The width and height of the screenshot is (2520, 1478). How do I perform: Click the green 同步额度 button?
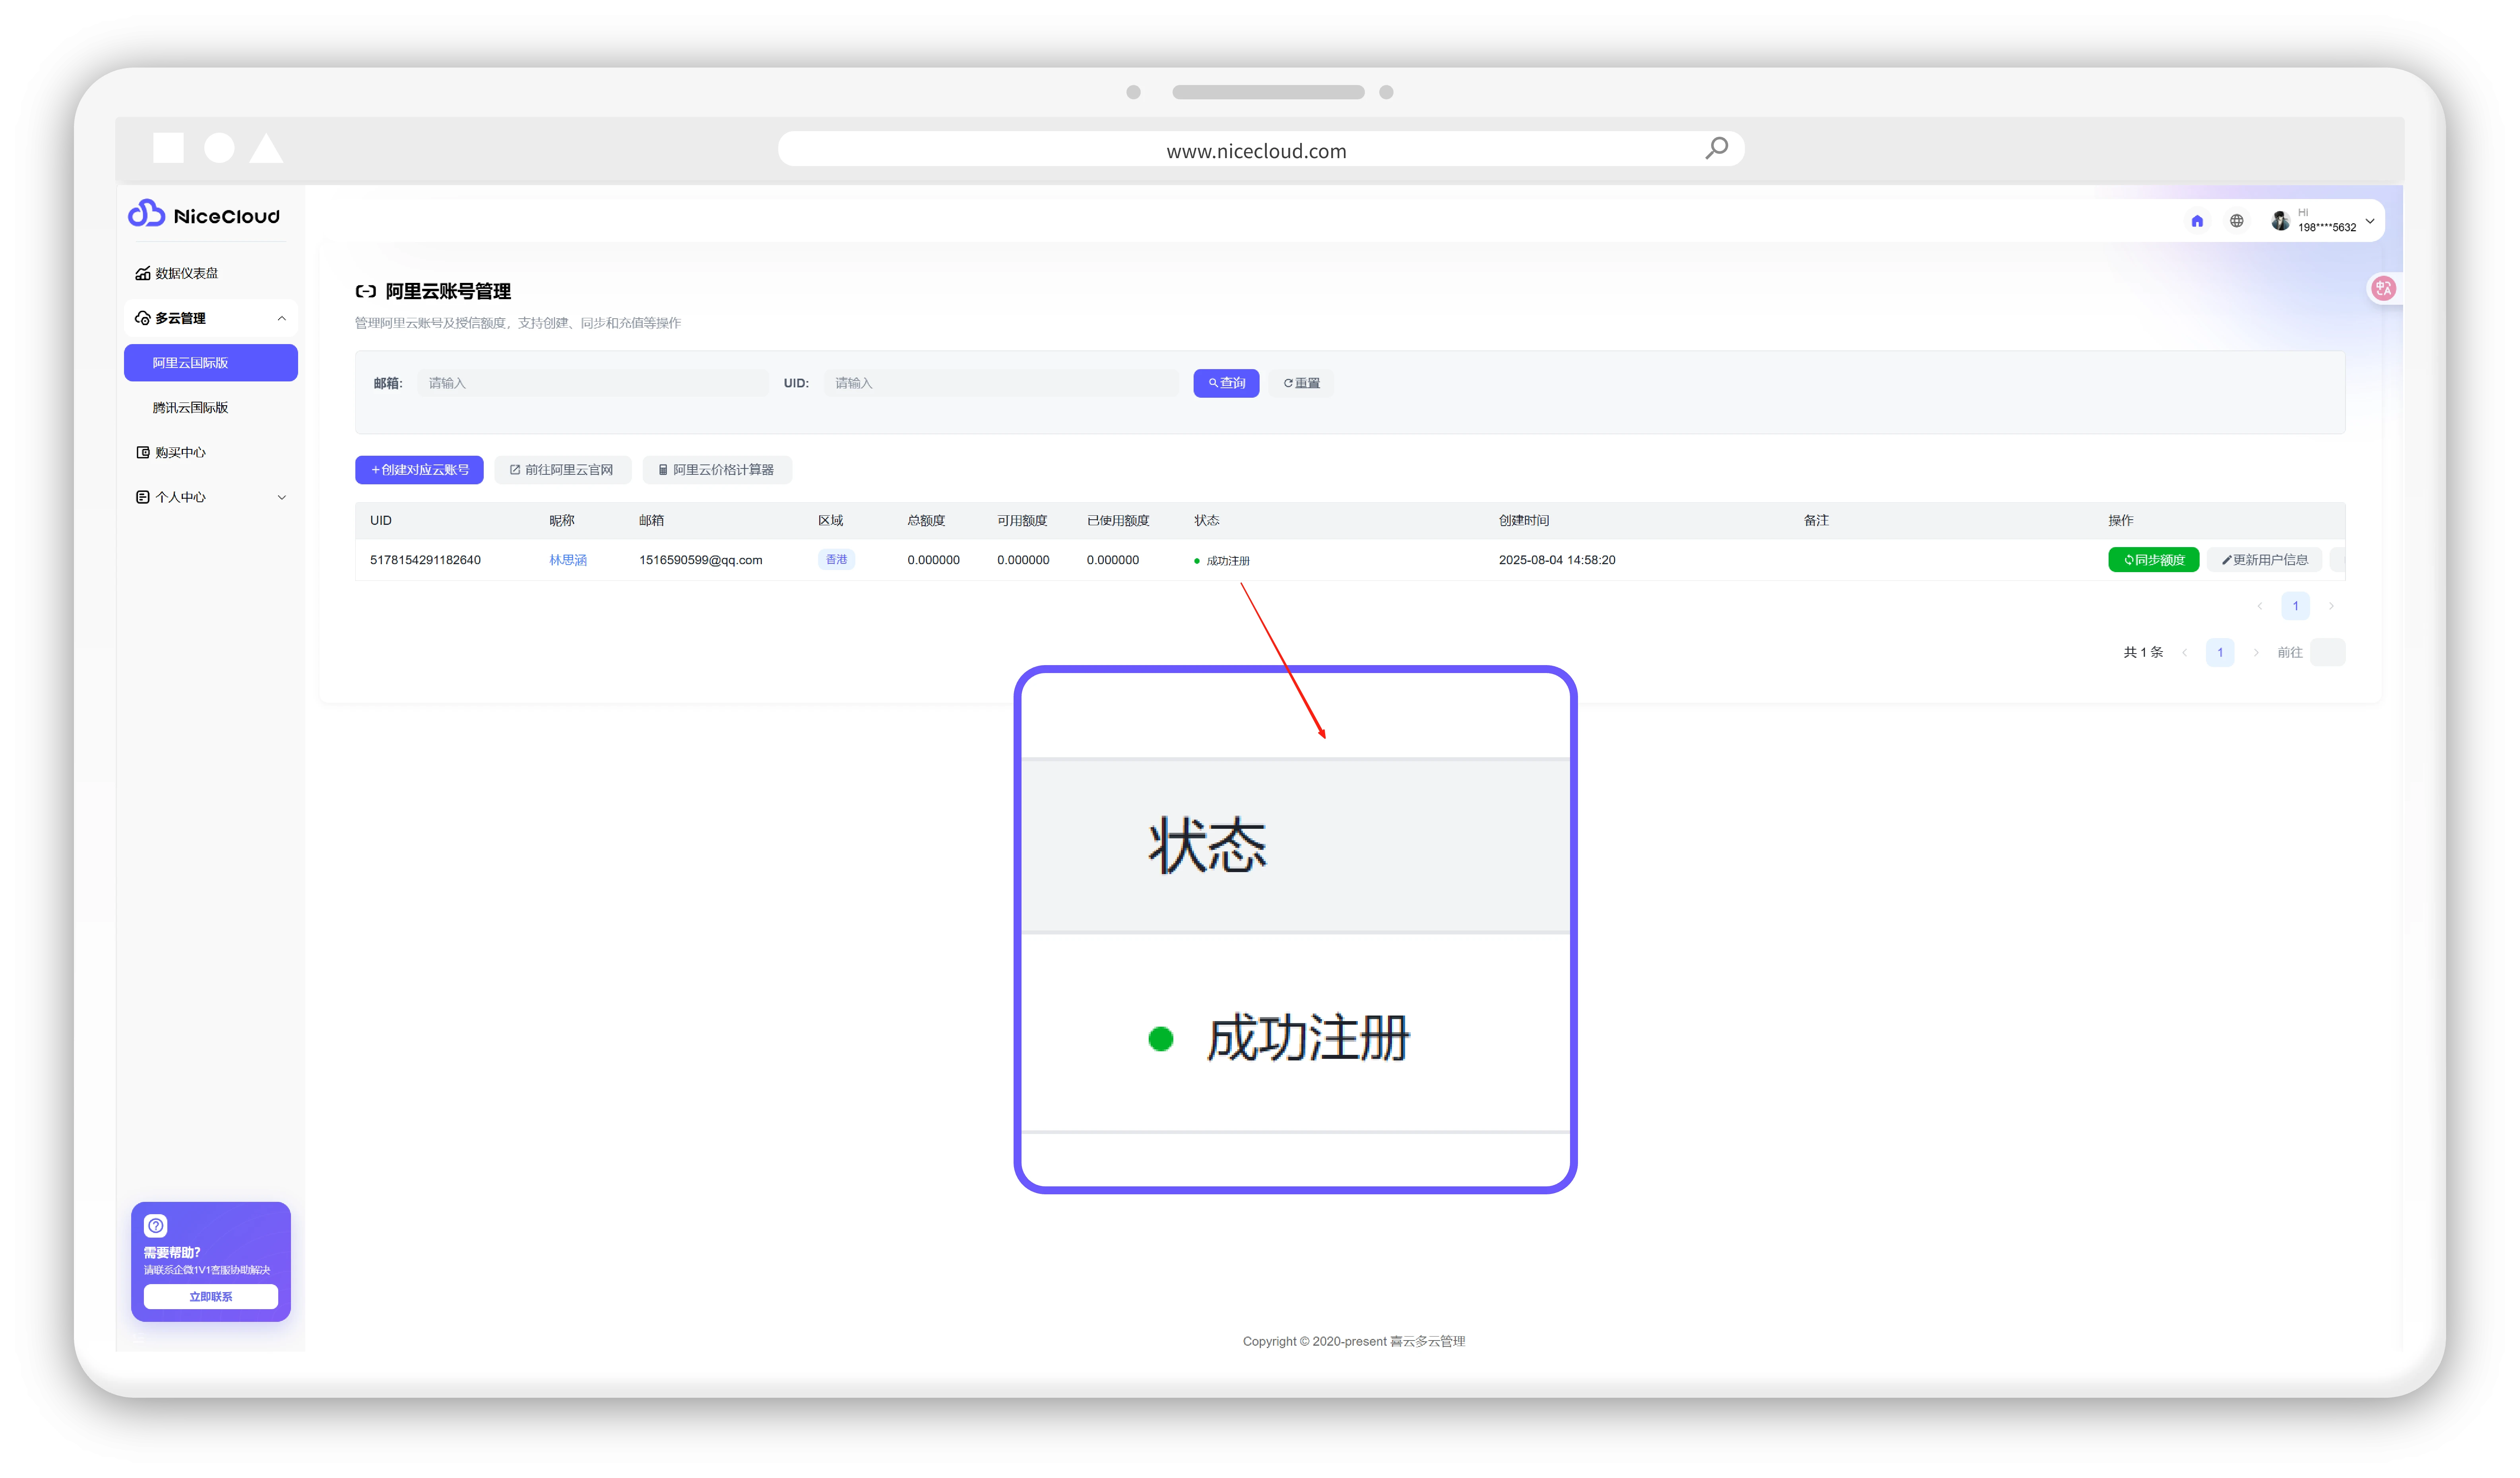(x=2153, y=560)
